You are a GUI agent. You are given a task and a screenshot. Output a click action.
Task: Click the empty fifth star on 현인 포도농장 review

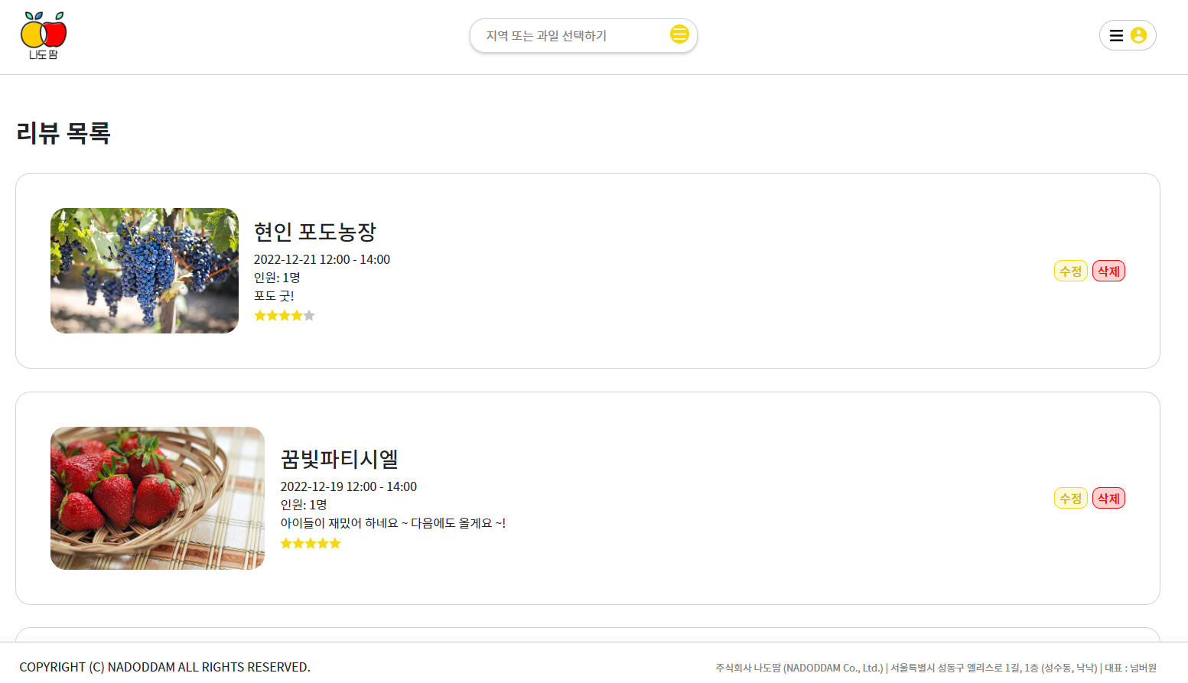[x=309, y=315]
